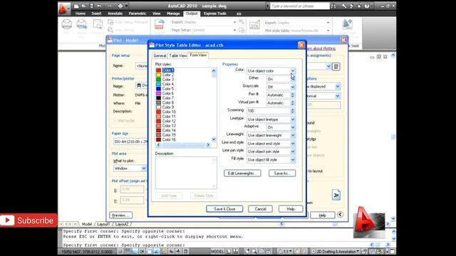Click the YouTube Subscribe button
Screen dimensions: 456x256
click(28, 220)
